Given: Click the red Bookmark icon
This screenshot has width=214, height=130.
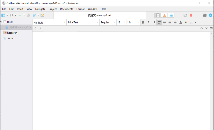Looking at the screenshot, I should coord(191,15).
